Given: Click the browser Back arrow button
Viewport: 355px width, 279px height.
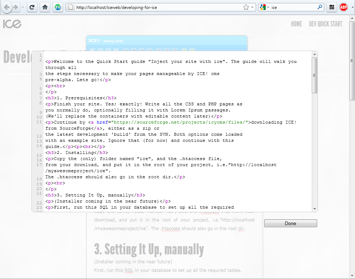Looking at the screenshot, I should [x=7, y=7].
